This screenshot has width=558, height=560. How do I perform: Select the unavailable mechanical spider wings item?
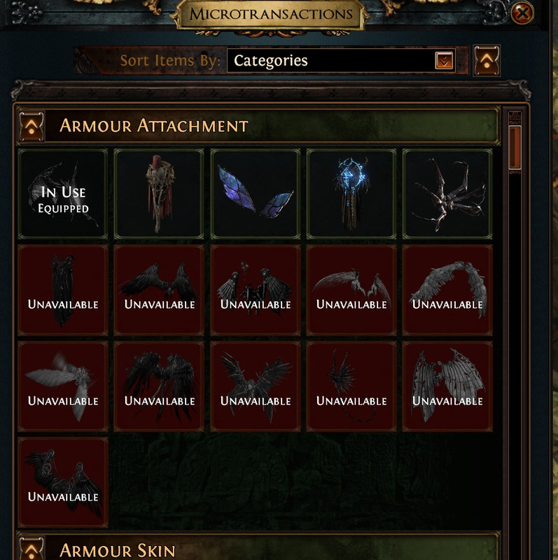point(256,290)
